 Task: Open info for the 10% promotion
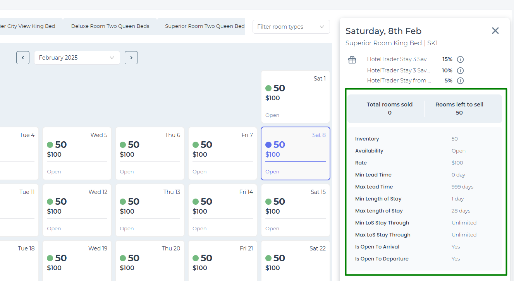point(460,70)
